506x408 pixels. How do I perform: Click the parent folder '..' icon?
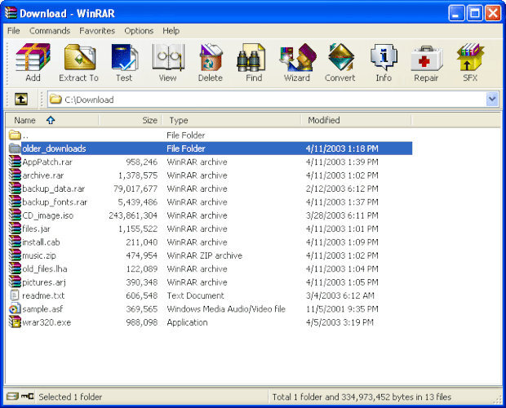click(15, 135)
